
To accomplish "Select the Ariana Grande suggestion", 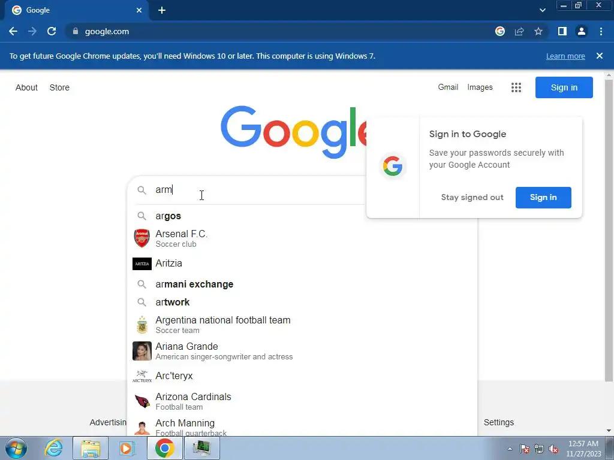I will (302, 351).
